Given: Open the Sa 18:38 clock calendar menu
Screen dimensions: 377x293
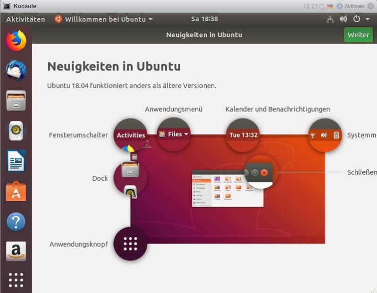Looking at the screenshot, I should (204, 19).
